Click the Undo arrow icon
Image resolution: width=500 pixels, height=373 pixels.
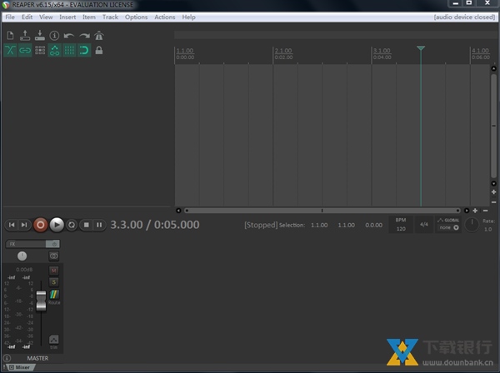pos(69,36)
